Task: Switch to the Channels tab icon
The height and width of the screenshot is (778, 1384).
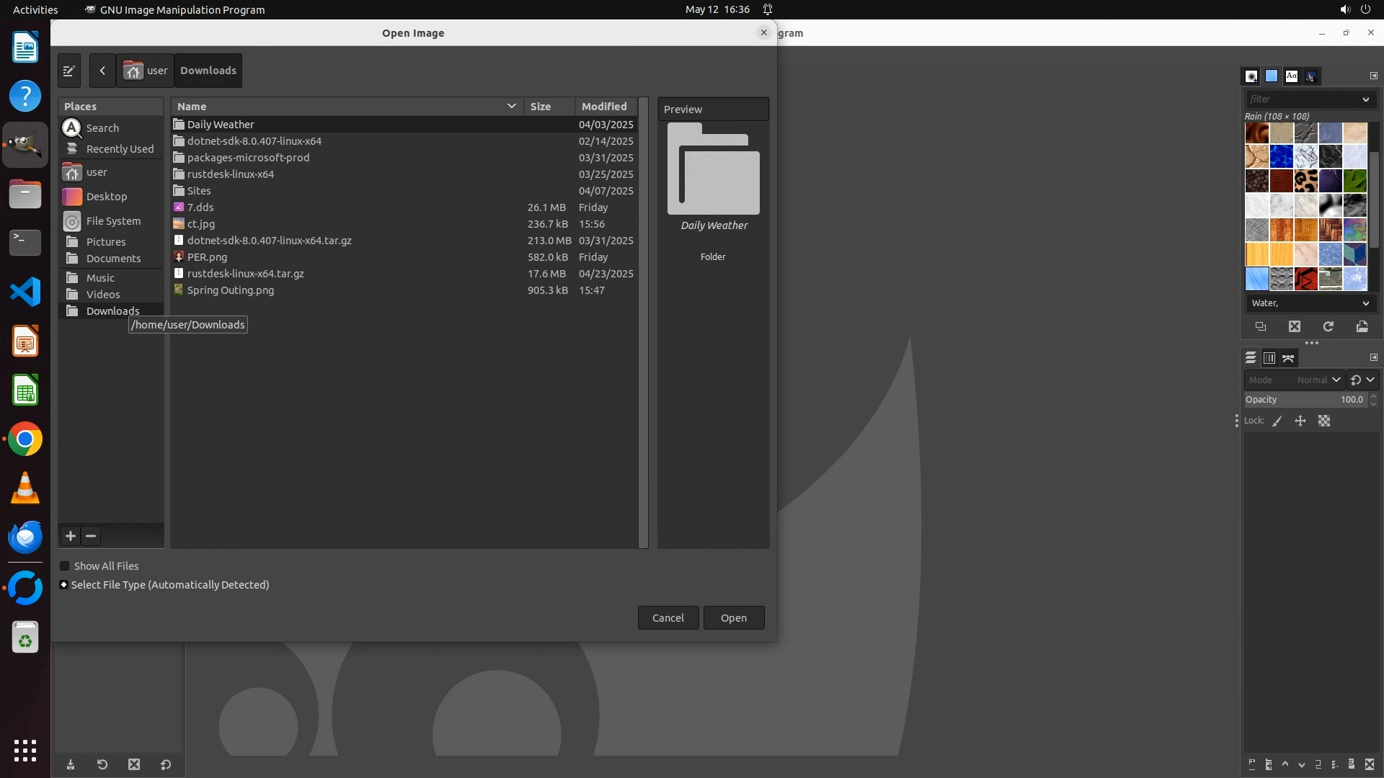Action: 1269,358
